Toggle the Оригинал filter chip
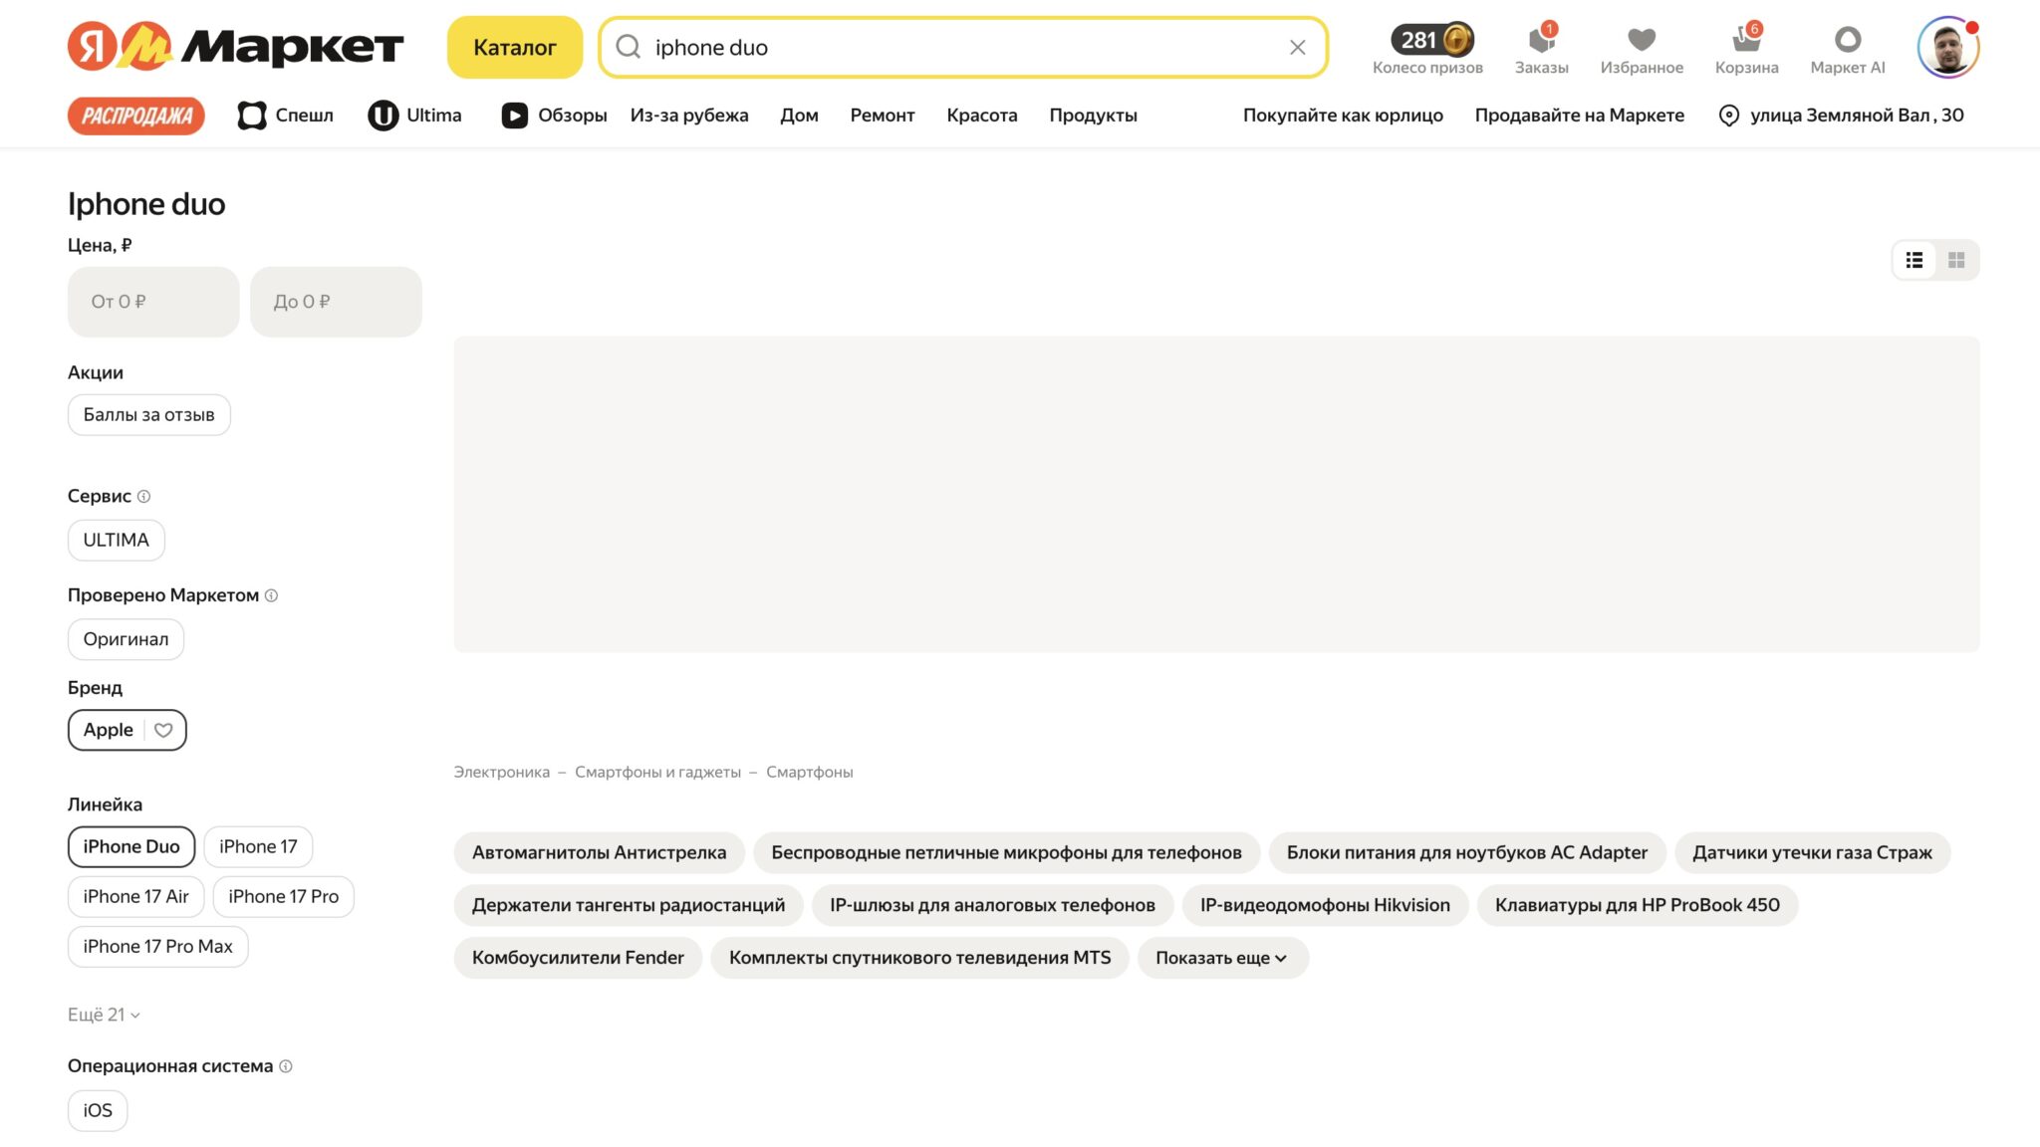This screenshot has width=2040, height=1147. pyautogui.click(x=126, y=639)
